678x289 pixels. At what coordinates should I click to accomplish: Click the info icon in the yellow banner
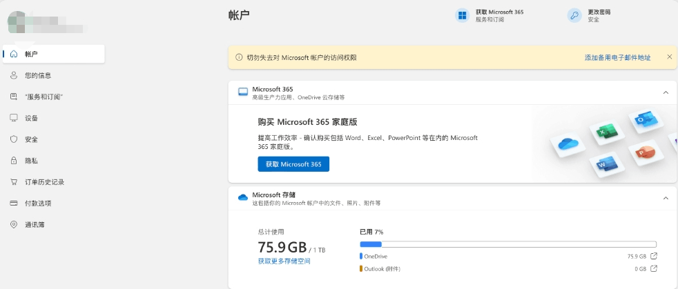(x=239, y=57)
